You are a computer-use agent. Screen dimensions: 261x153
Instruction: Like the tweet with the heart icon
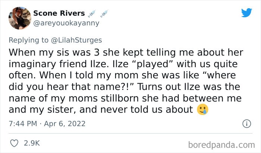(14, 143)
